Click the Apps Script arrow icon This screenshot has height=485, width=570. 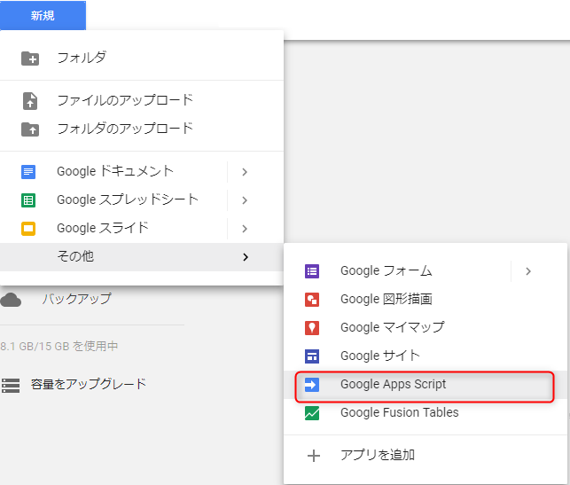point(312,385)
